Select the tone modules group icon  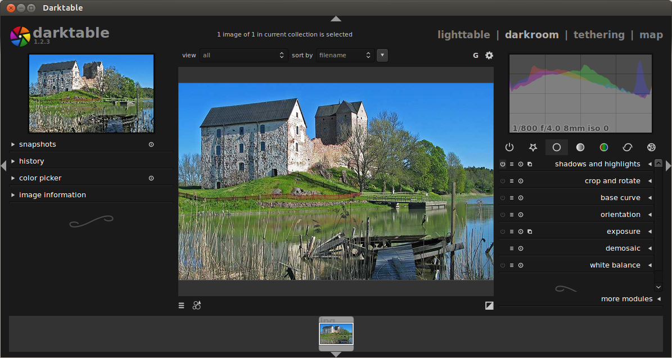[x=580, y=147]
